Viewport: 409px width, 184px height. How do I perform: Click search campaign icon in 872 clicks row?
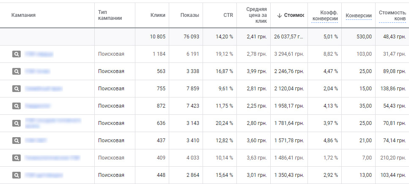16,106
